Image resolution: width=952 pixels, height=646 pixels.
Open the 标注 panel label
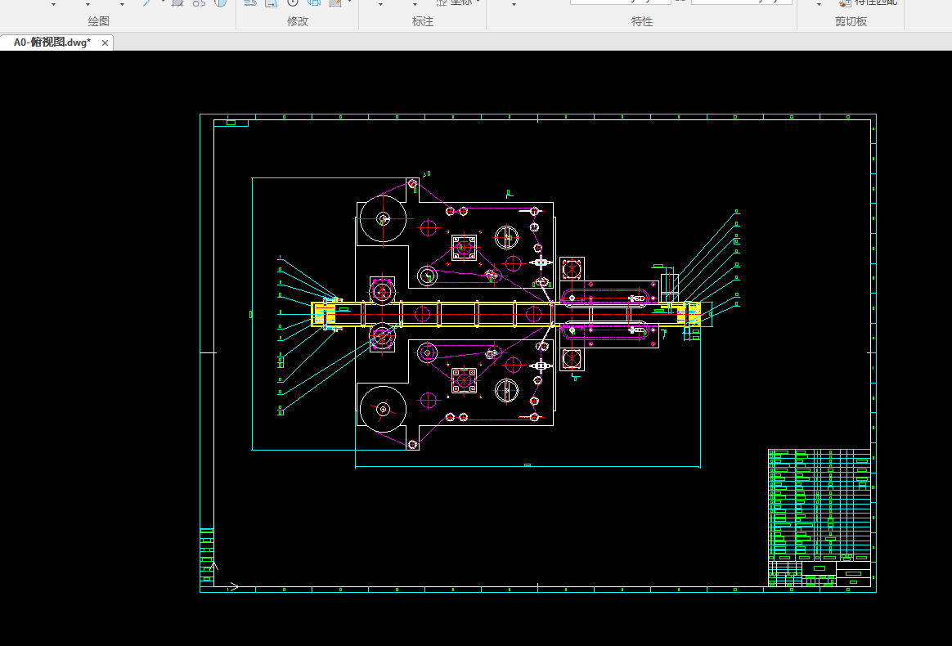423,21
